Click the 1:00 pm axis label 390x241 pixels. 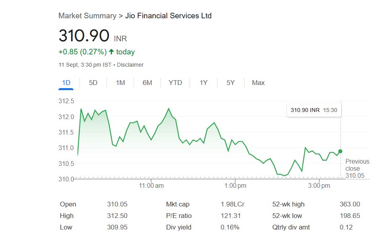coord(236,185)
